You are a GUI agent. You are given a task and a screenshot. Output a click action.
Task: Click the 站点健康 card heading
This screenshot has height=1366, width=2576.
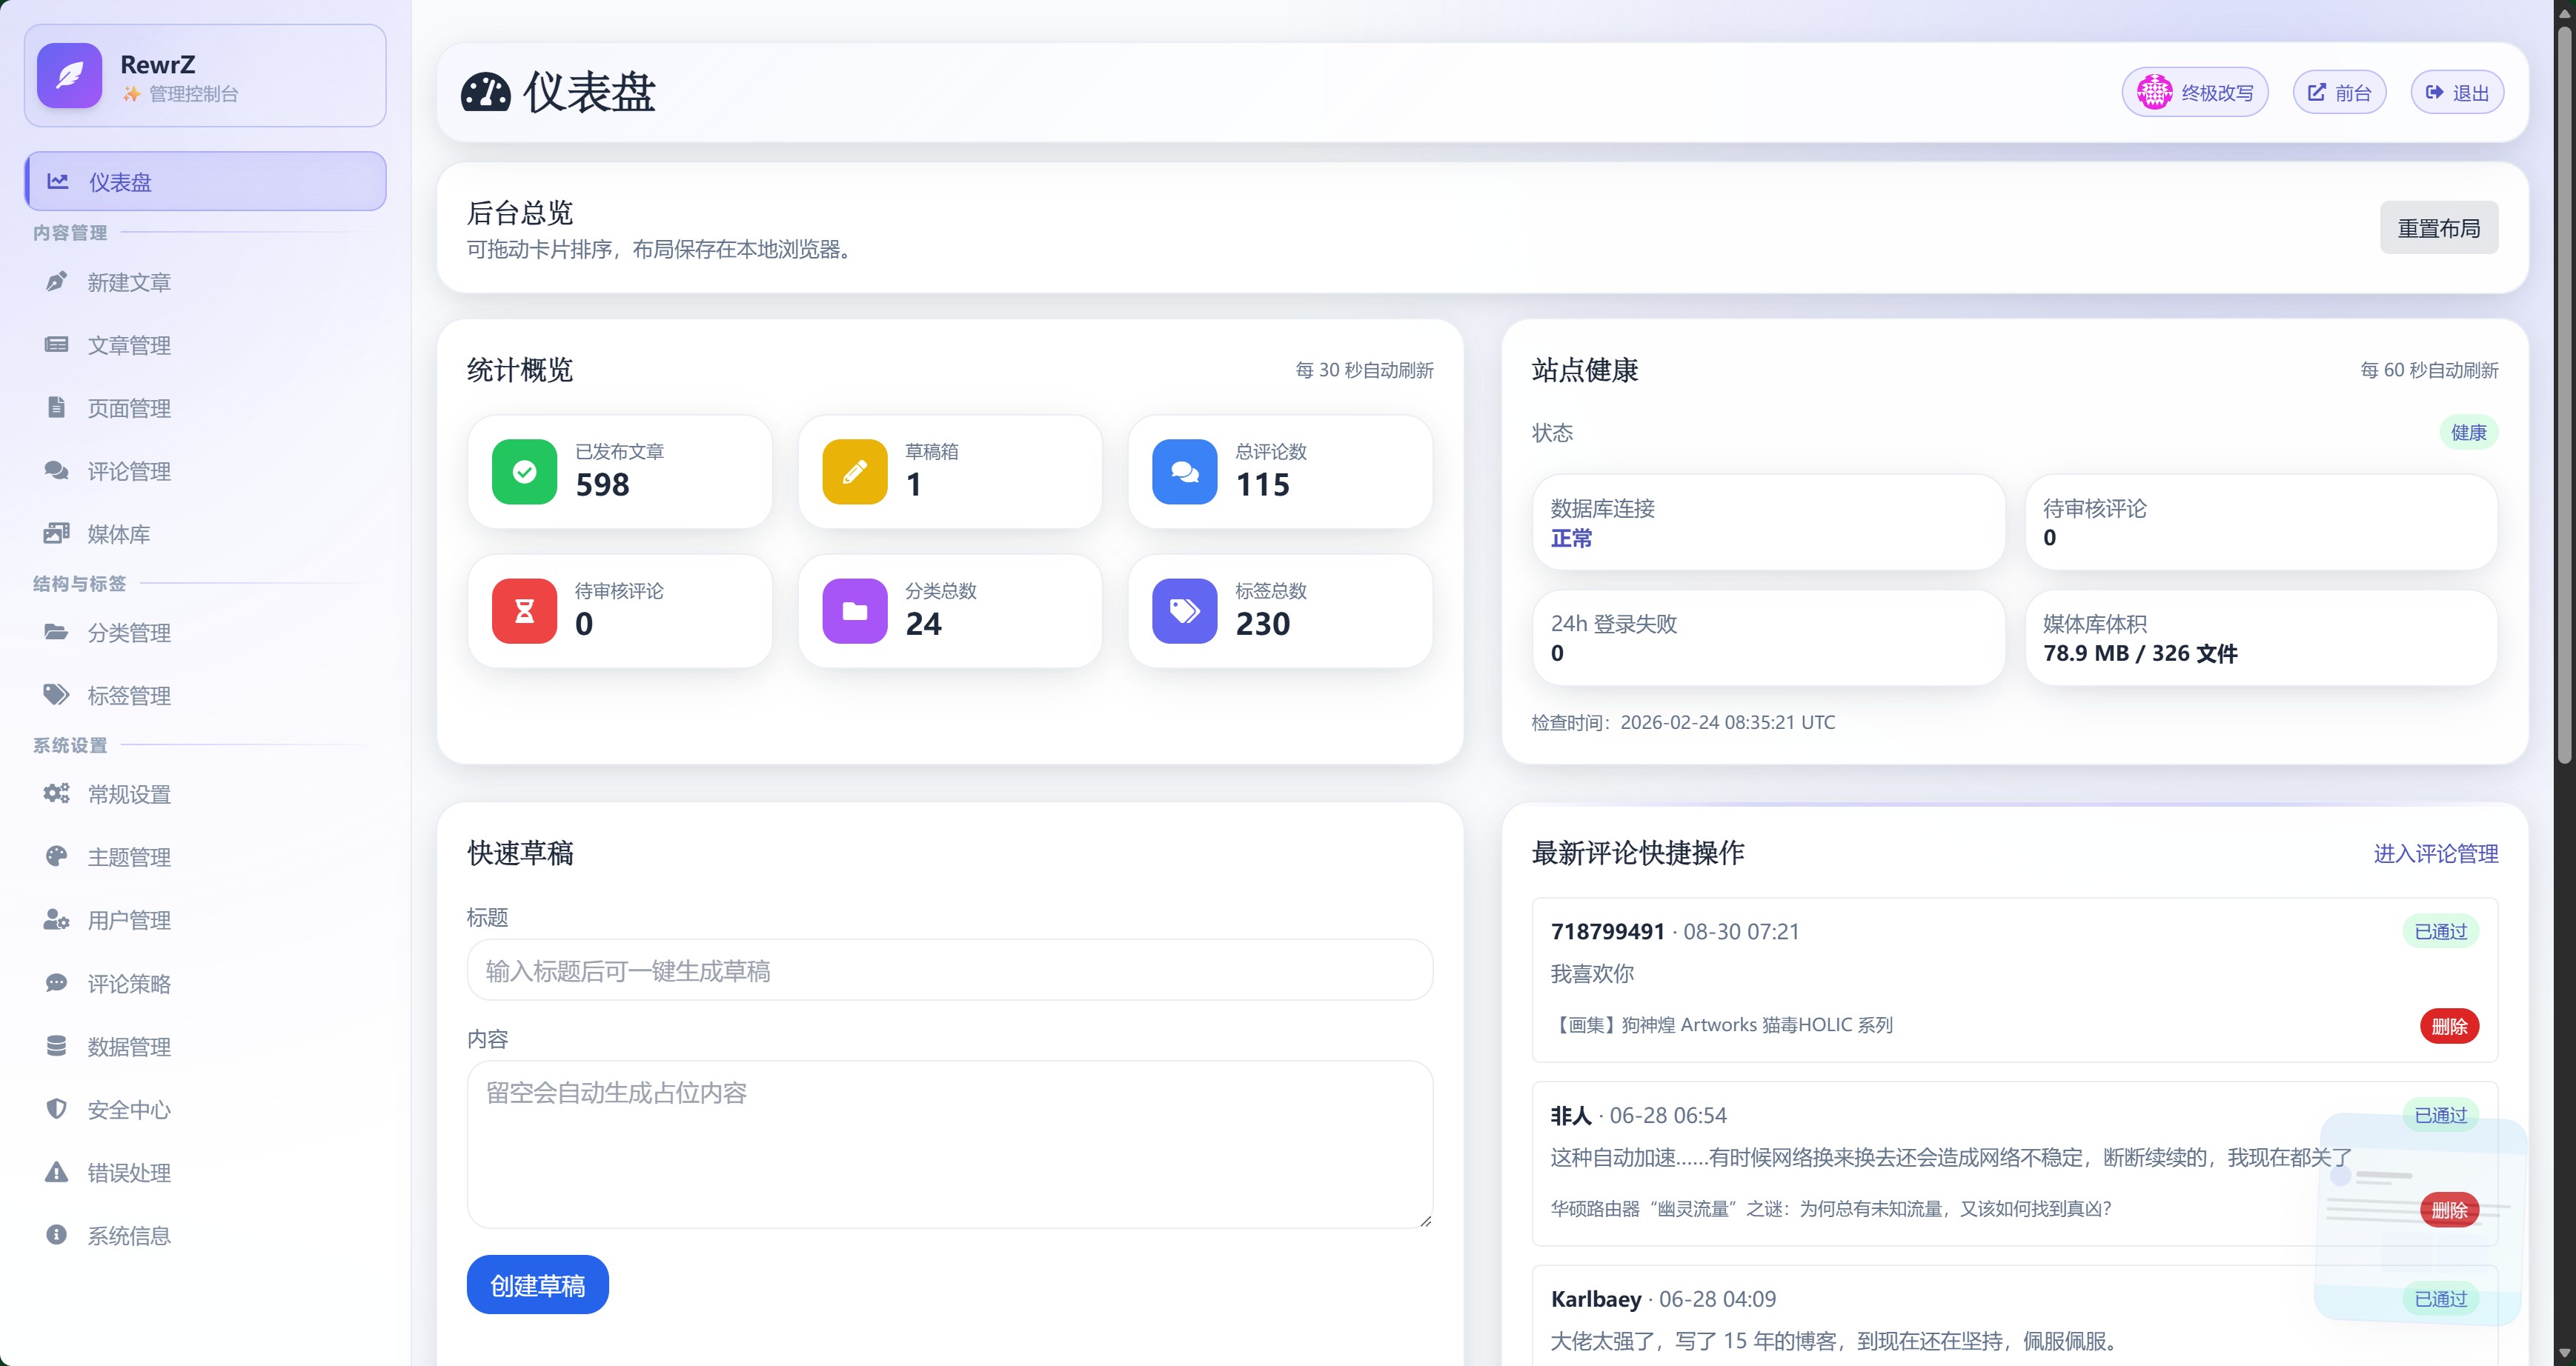[x=1585, y=370]
